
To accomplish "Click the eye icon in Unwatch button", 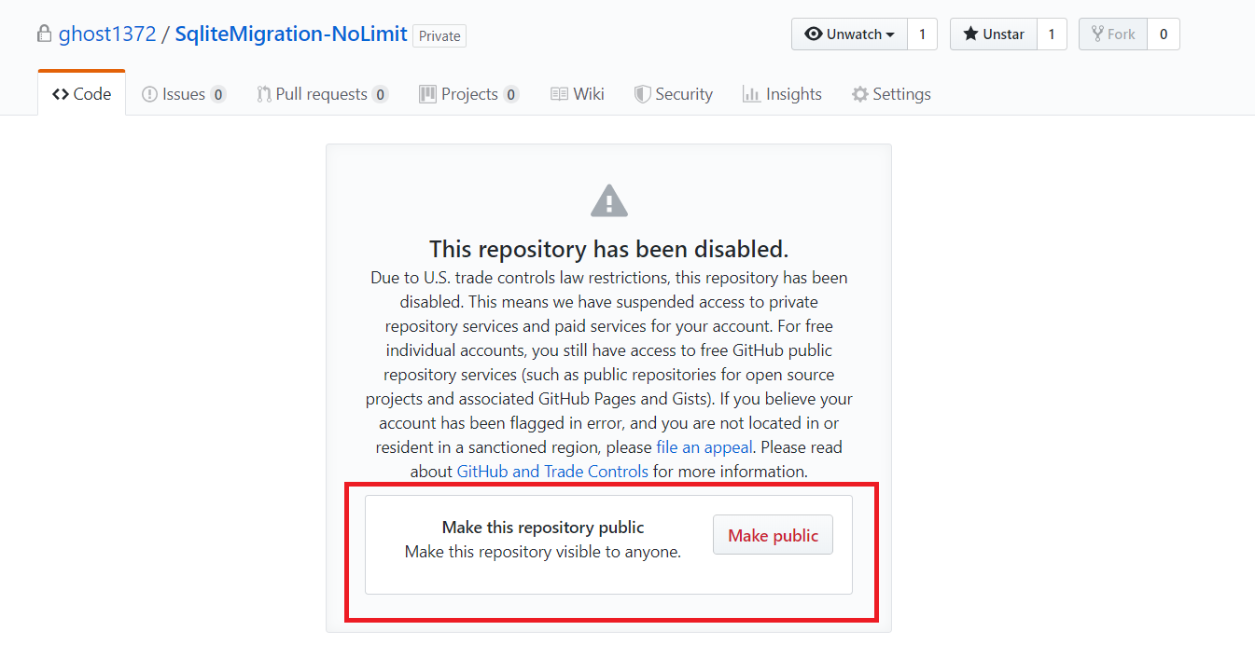I will click(814, 34).
